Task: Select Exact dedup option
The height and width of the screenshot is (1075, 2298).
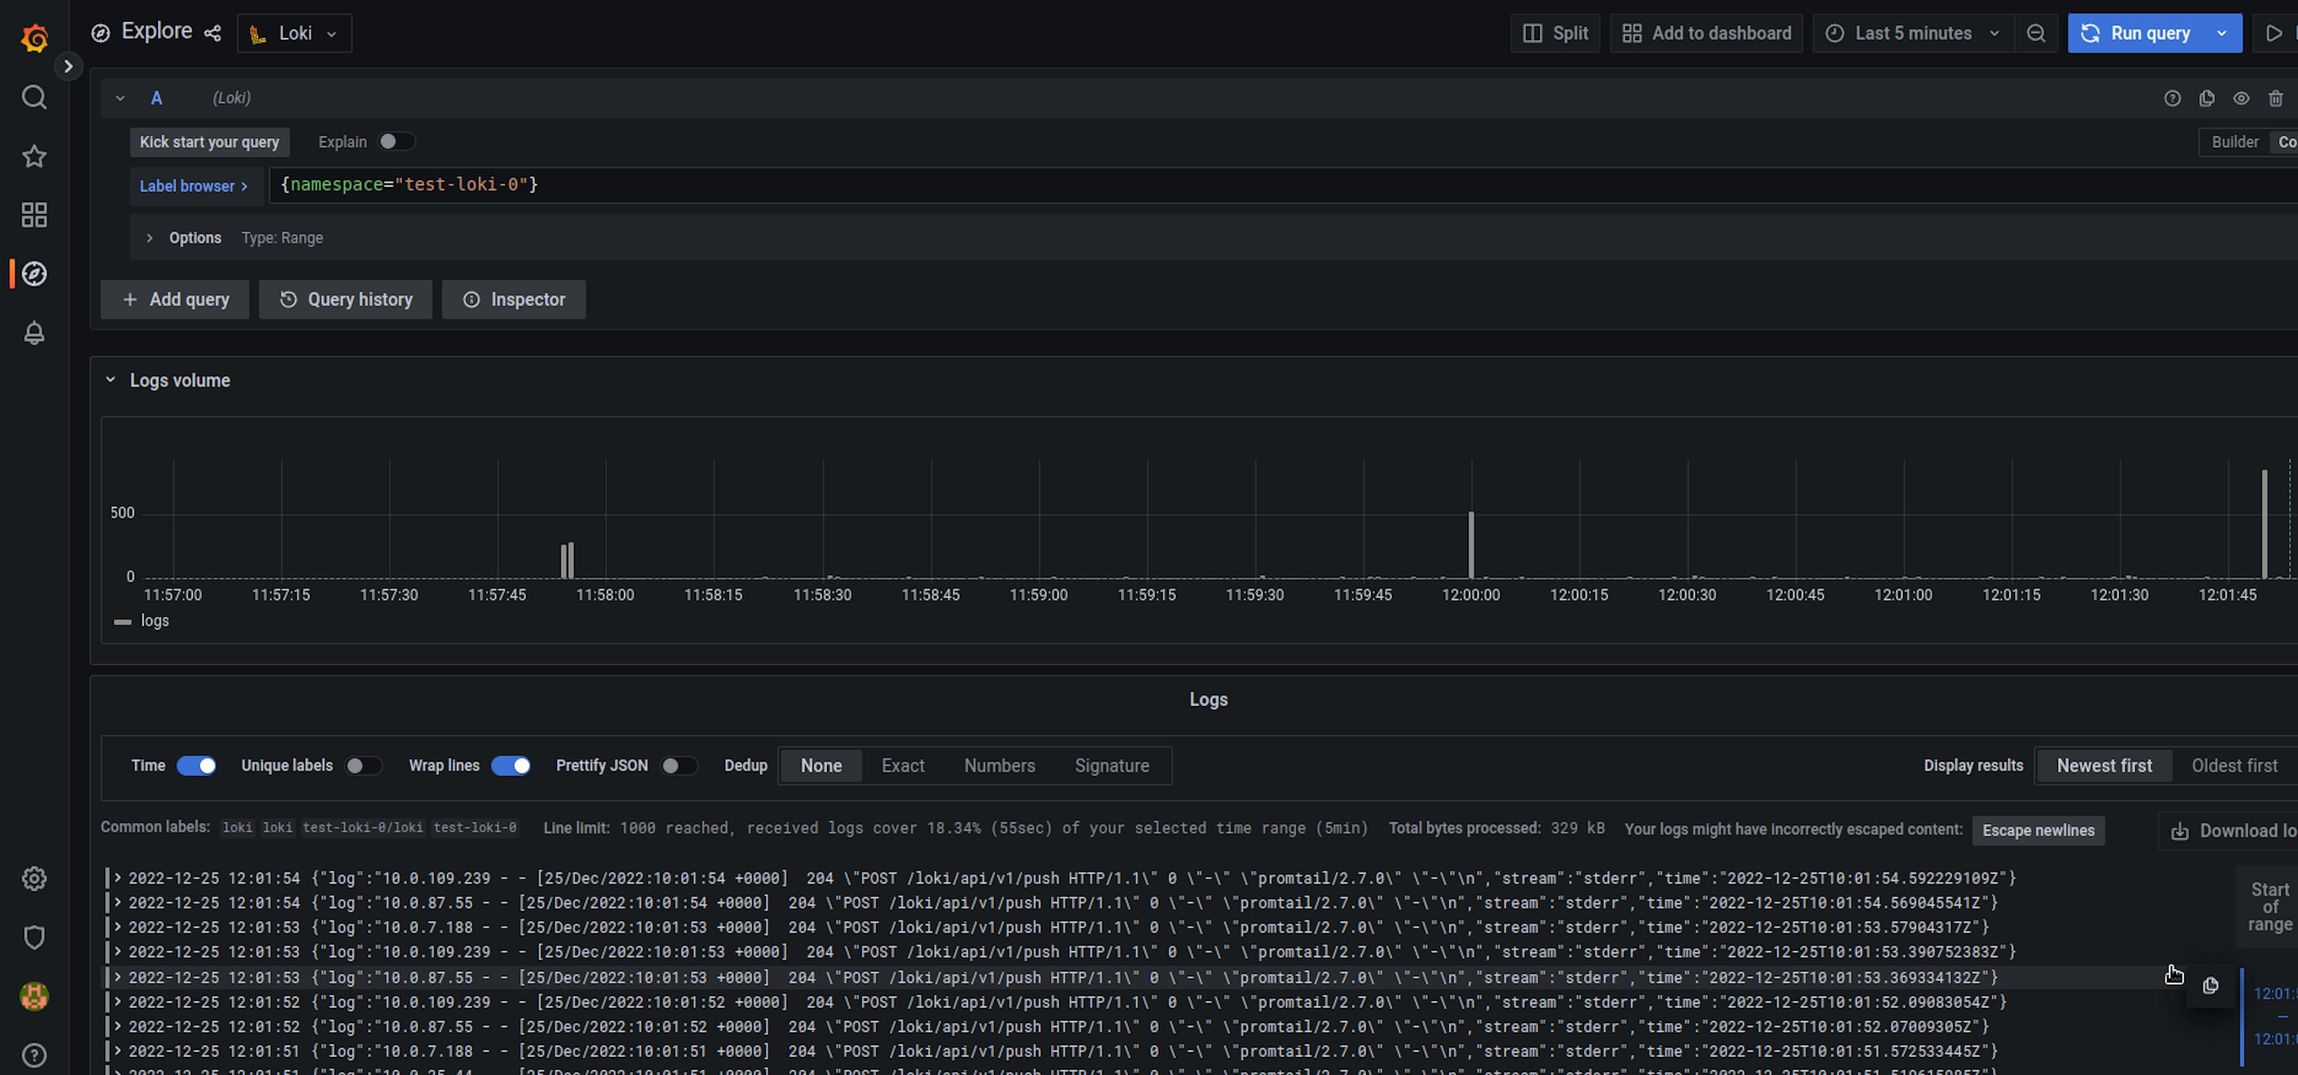Action: coord(902,766)
